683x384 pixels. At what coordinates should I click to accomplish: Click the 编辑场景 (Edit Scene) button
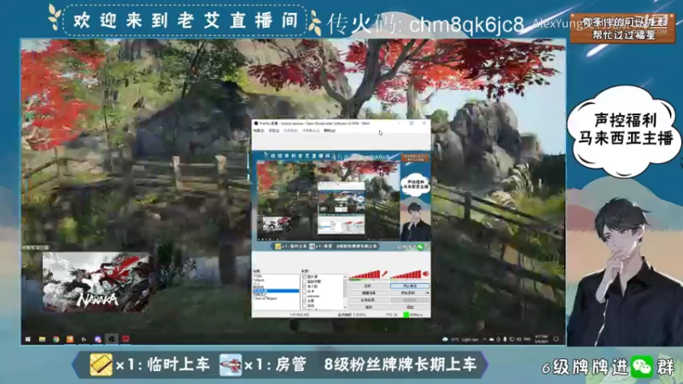(369, 293)
